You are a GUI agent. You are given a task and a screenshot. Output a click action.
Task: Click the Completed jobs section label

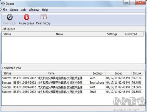point(11,68)
